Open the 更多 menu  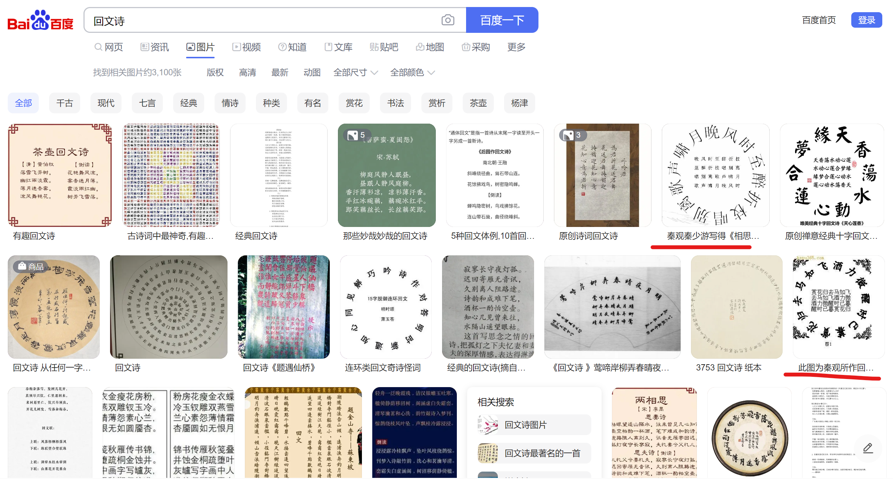516,47
